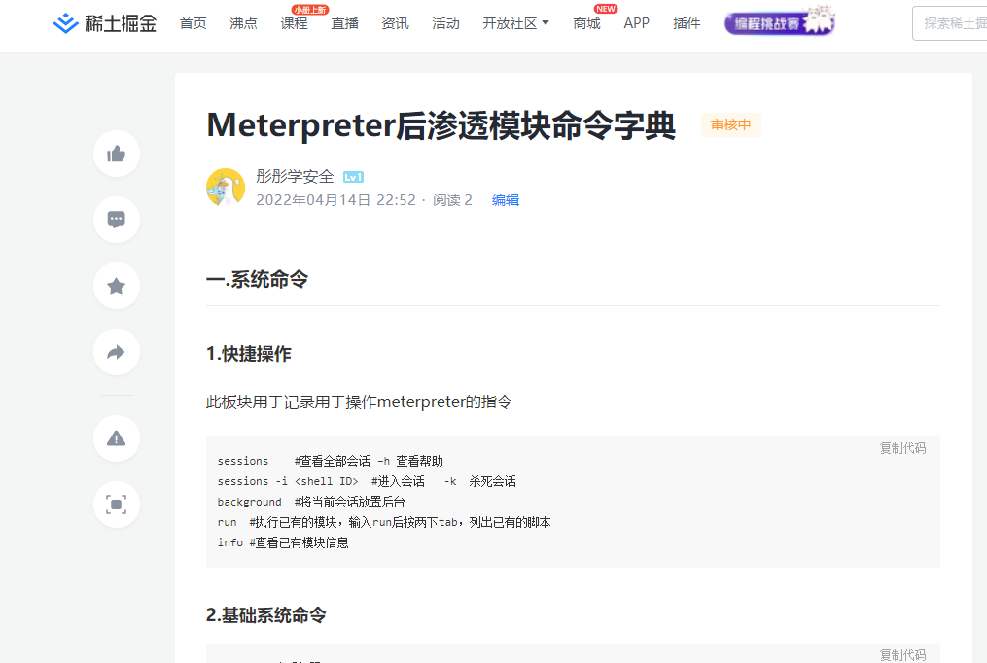Open 商城 nav item
Viewport: 987px width, 663px height.
pyautogui.click(x=586, y=24)
